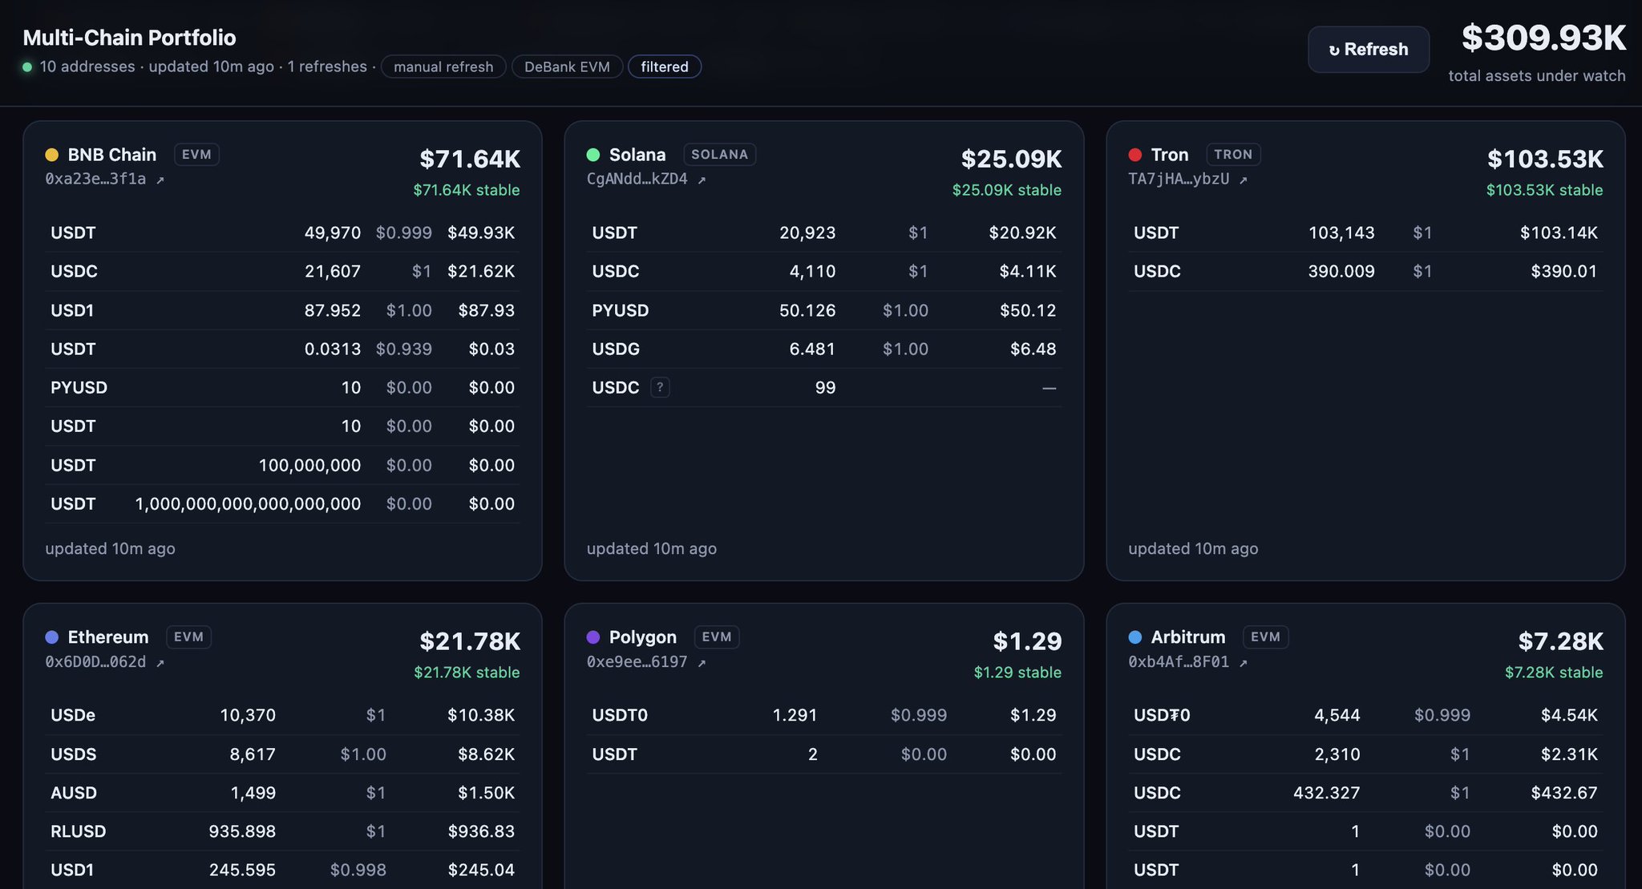This screenshot has width=1642, height=889.
Task: Open Polygon address external link arrow
Action: pyautogui.click(x=702, y=663)
